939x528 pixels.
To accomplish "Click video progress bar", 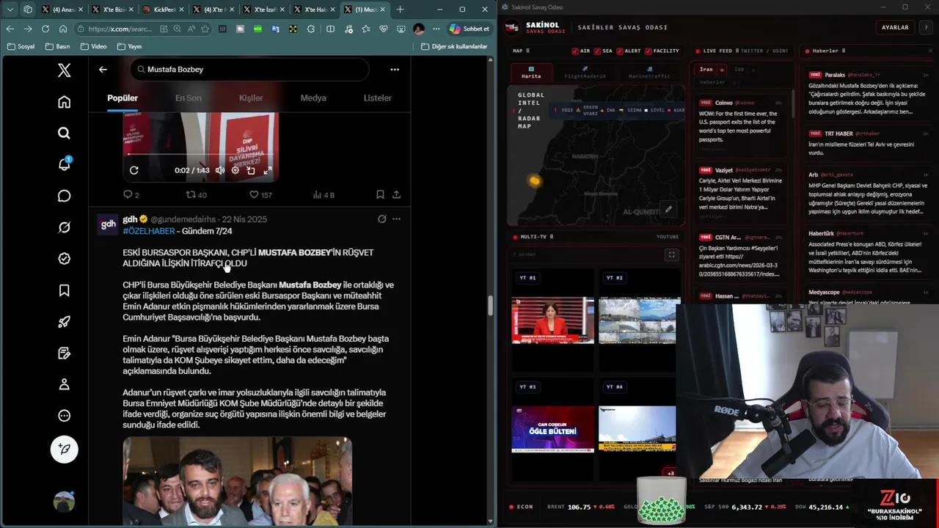I will (x=200, y=154).
